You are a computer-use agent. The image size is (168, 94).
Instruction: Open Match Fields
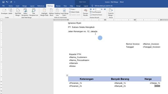[x=74, y=12]
